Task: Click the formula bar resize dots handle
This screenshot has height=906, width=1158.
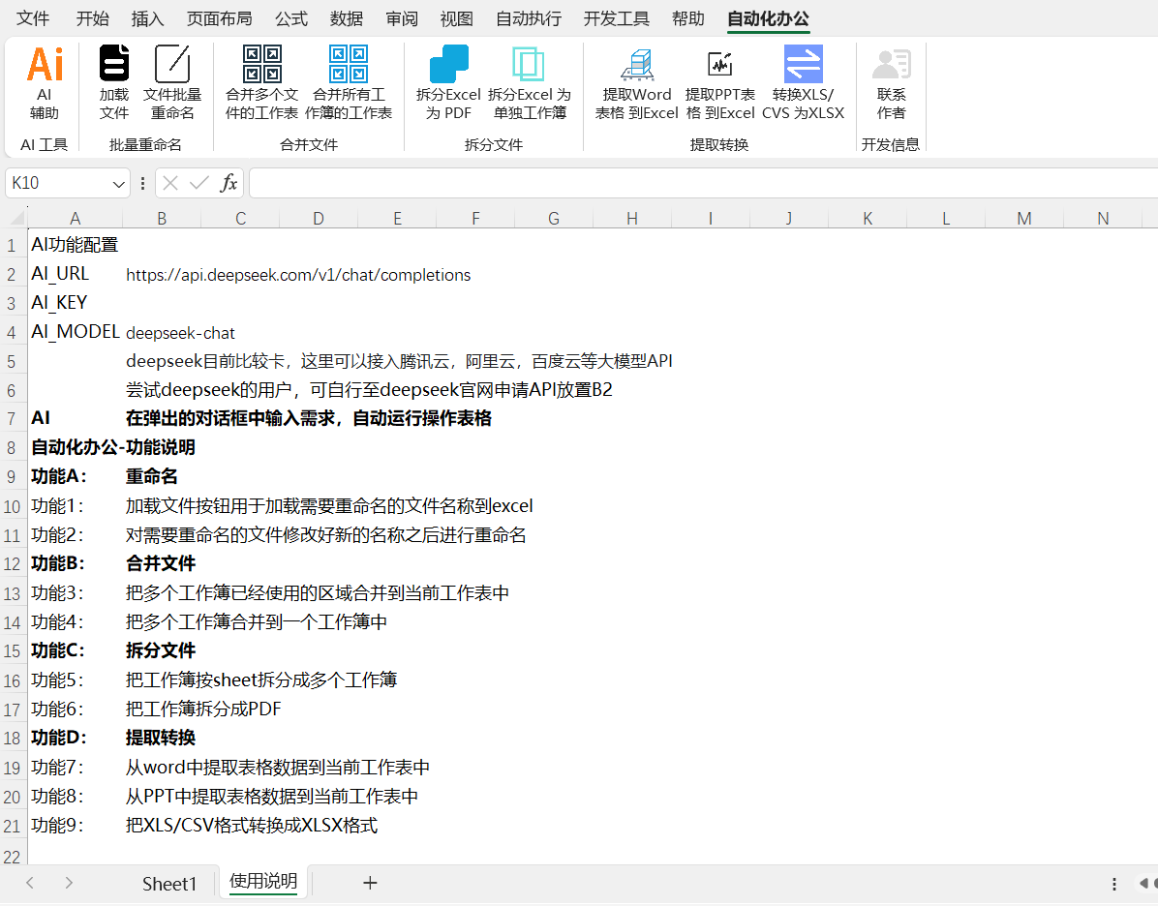Action: [x=142, y=182]
